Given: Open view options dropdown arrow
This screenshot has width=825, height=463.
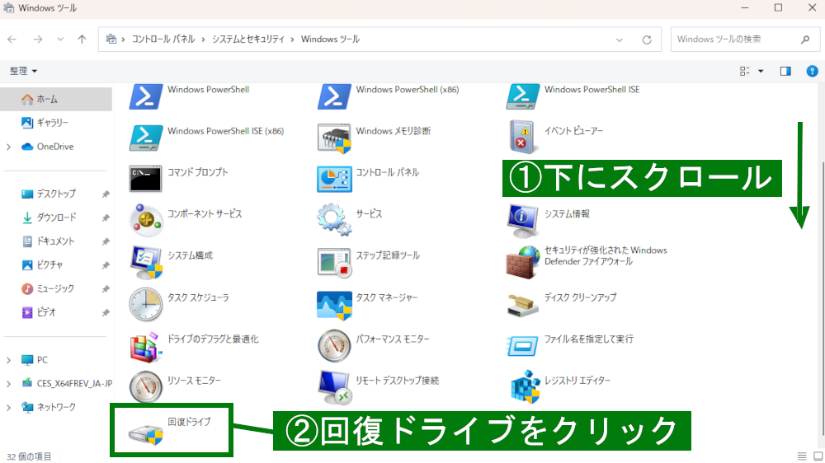Looking at the screenshot, I should click(x=761, y=71).
